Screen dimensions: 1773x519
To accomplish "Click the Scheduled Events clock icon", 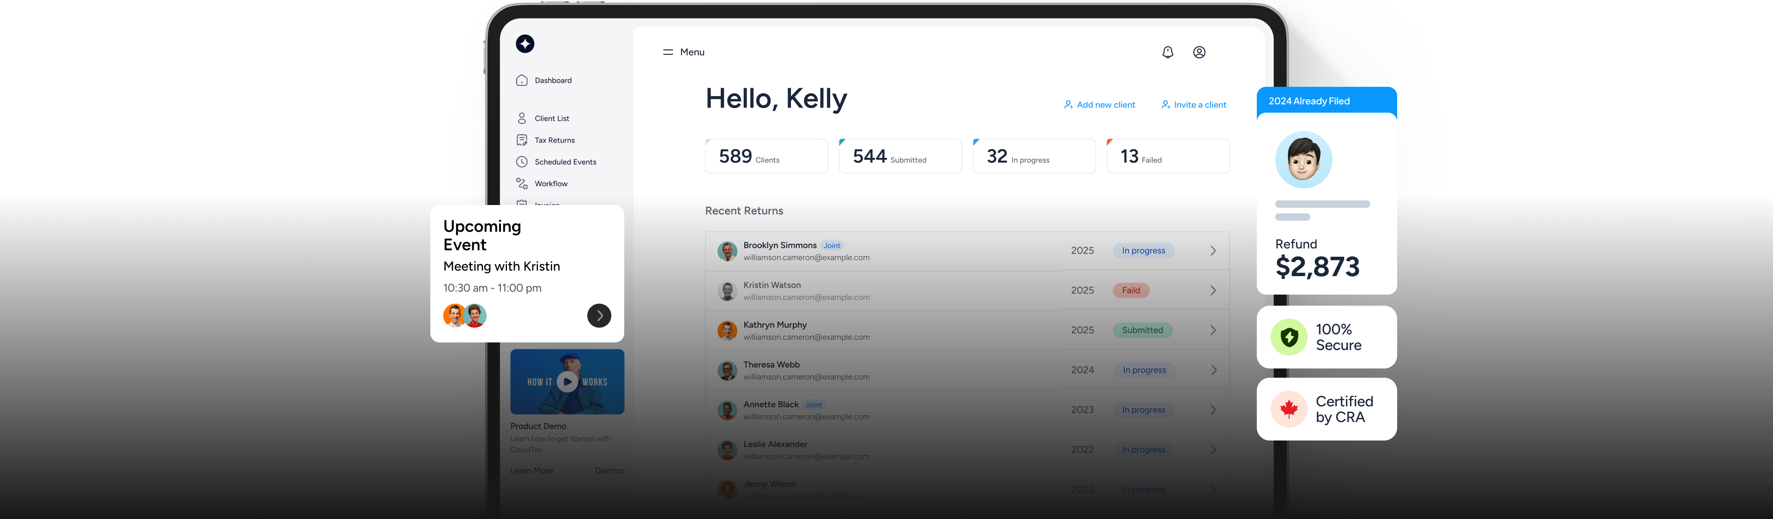I will click(x=522, y=162).
